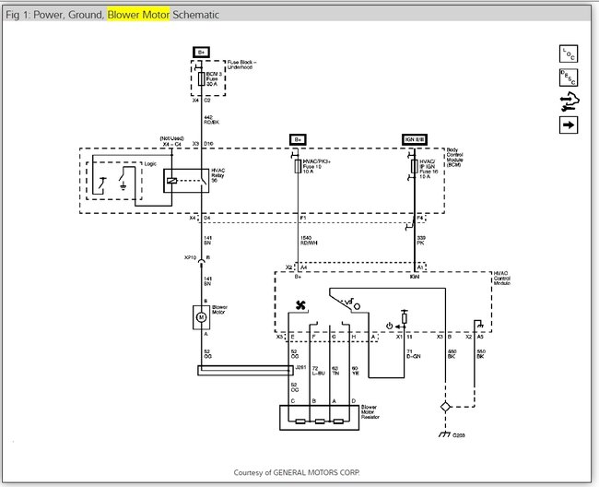Viewport: 599px width, 487px height.
Task: Click the Fuse 10 fuse symbol
Action: 298,166
